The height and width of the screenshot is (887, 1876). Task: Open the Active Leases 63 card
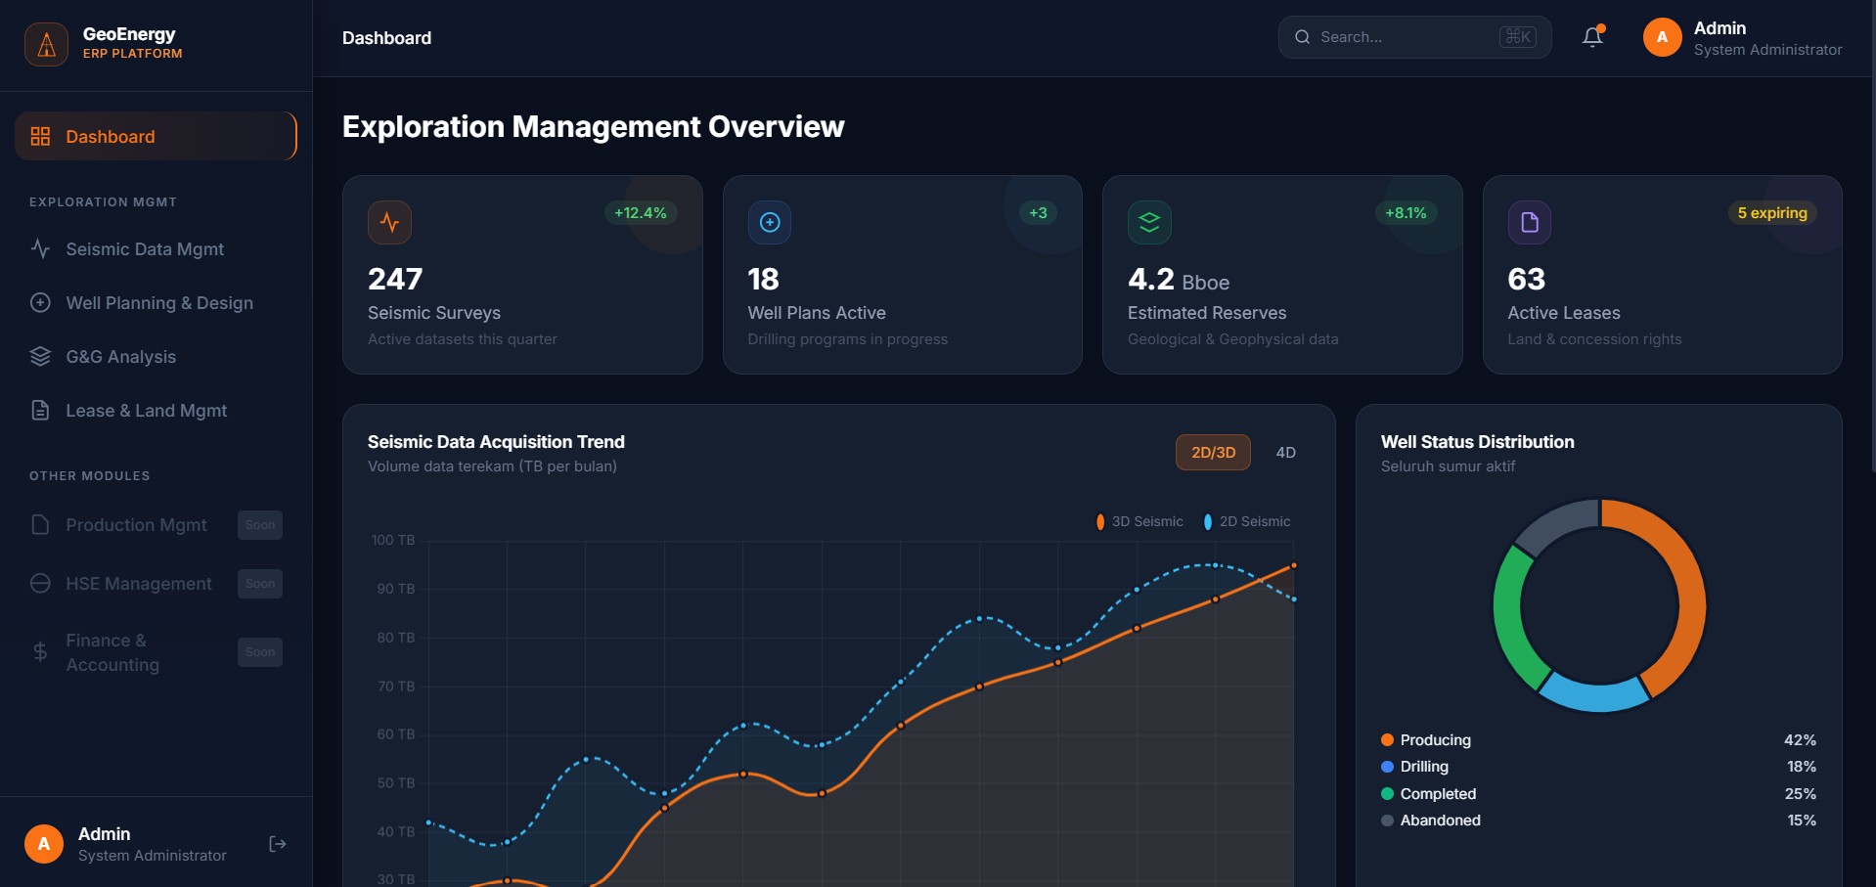1663,275
